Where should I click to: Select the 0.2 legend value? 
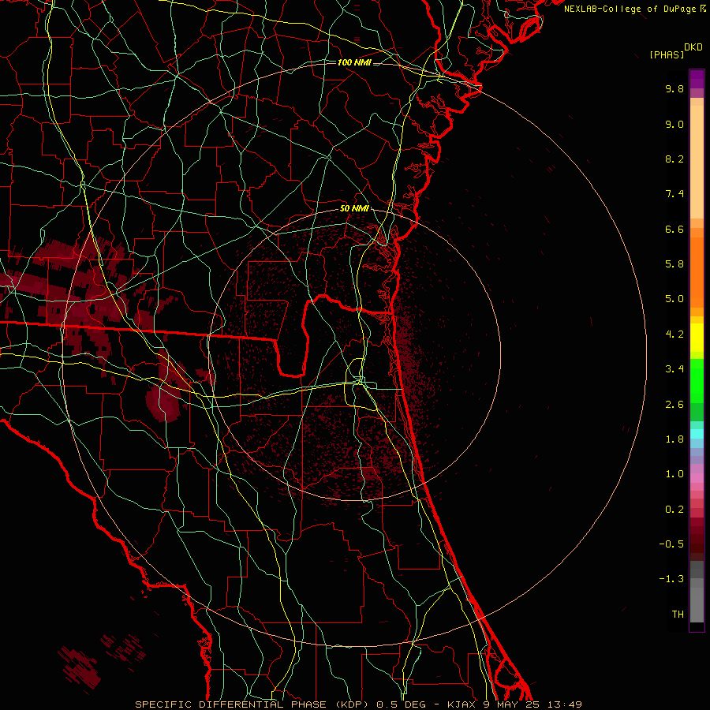[674, 510]
